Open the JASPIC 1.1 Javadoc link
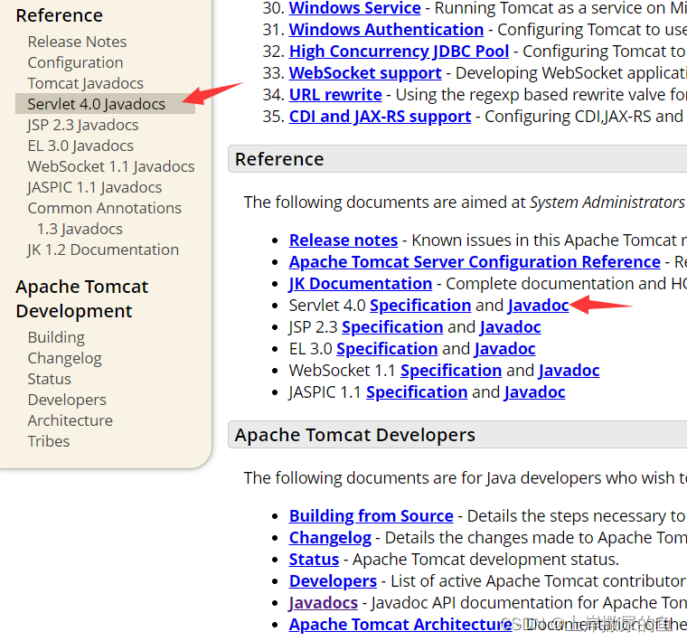This screenshot has width=687, height=641. [534, 392]
